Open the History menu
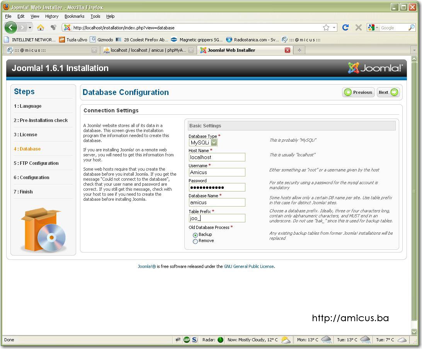422x349 pixels. click(x=52, y=16)
